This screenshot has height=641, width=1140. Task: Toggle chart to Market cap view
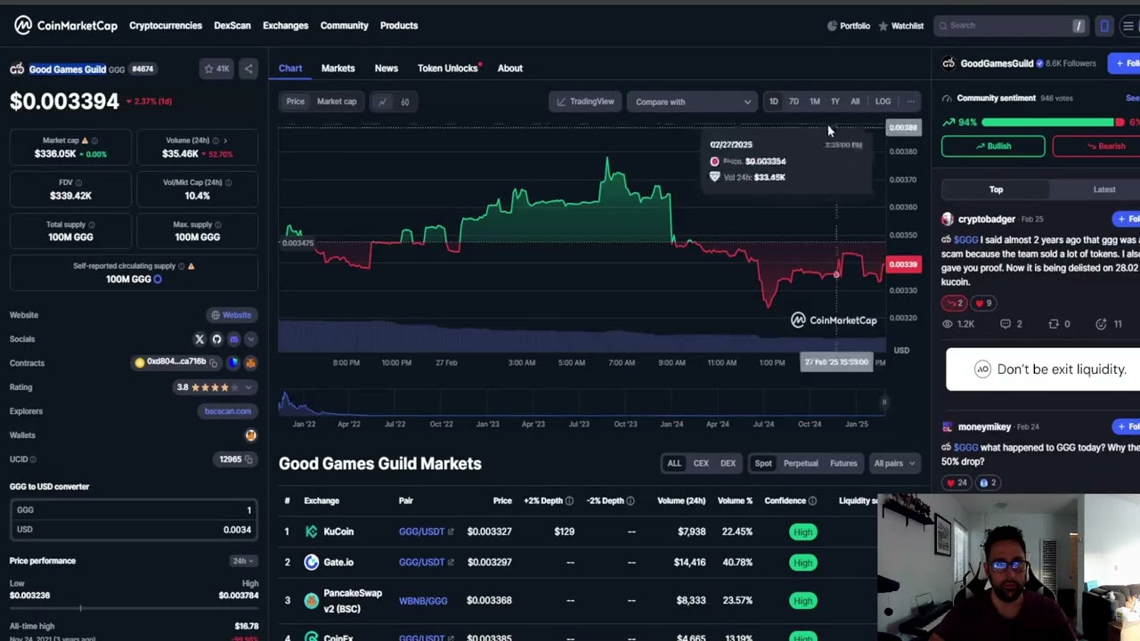click(x=337, y=101)
